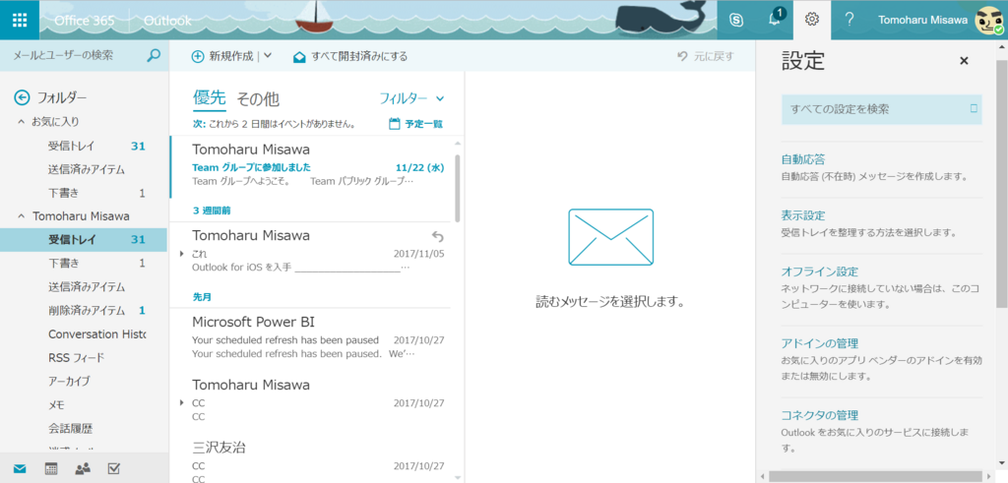The height and width of the screenshot is (483, 1008).
Task: Close the 設定 panel
Action: coord(964,61)
